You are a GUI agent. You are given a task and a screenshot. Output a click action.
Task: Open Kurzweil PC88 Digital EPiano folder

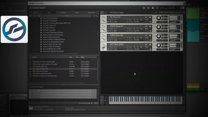pos(53,32)
